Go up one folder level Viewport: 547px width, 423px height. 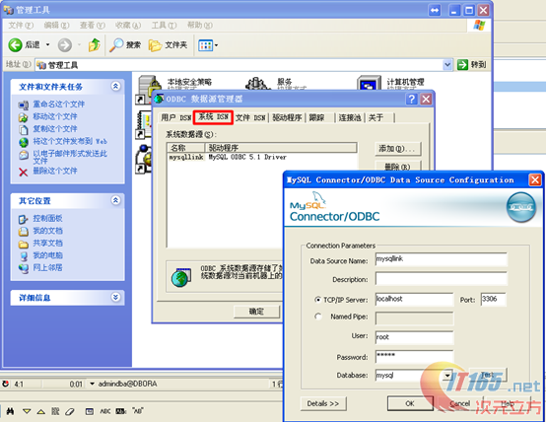click(95, 45)
